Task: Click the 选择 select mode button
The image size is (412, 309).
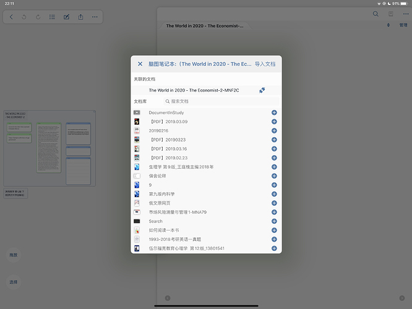Action: click(x=14, y=282)
